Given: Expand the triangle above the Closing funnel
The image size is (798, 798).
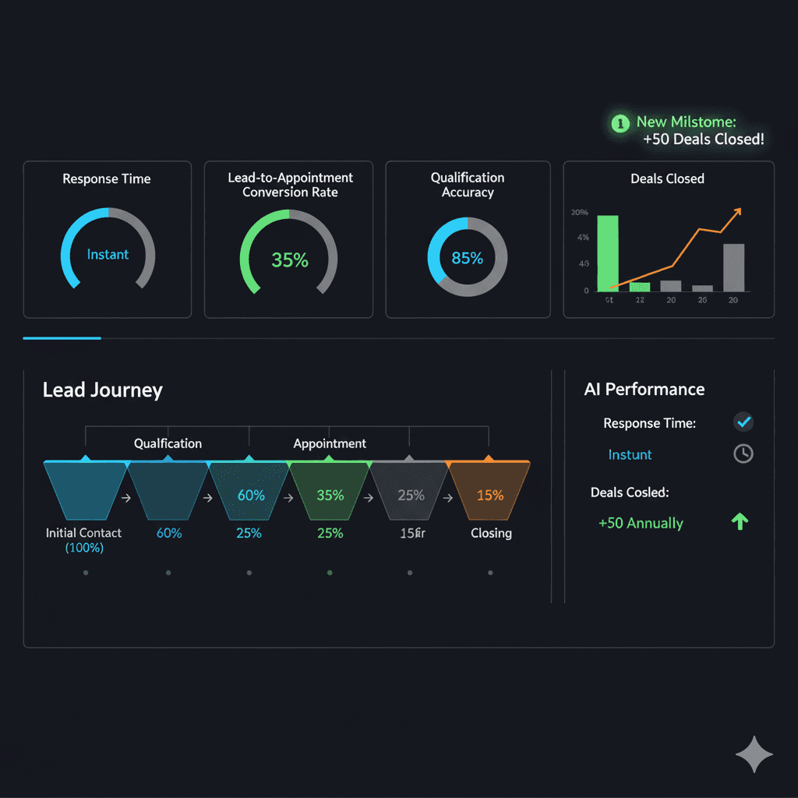Looking at the screenshot, I should pyautogui.click(x=489, y=459).
